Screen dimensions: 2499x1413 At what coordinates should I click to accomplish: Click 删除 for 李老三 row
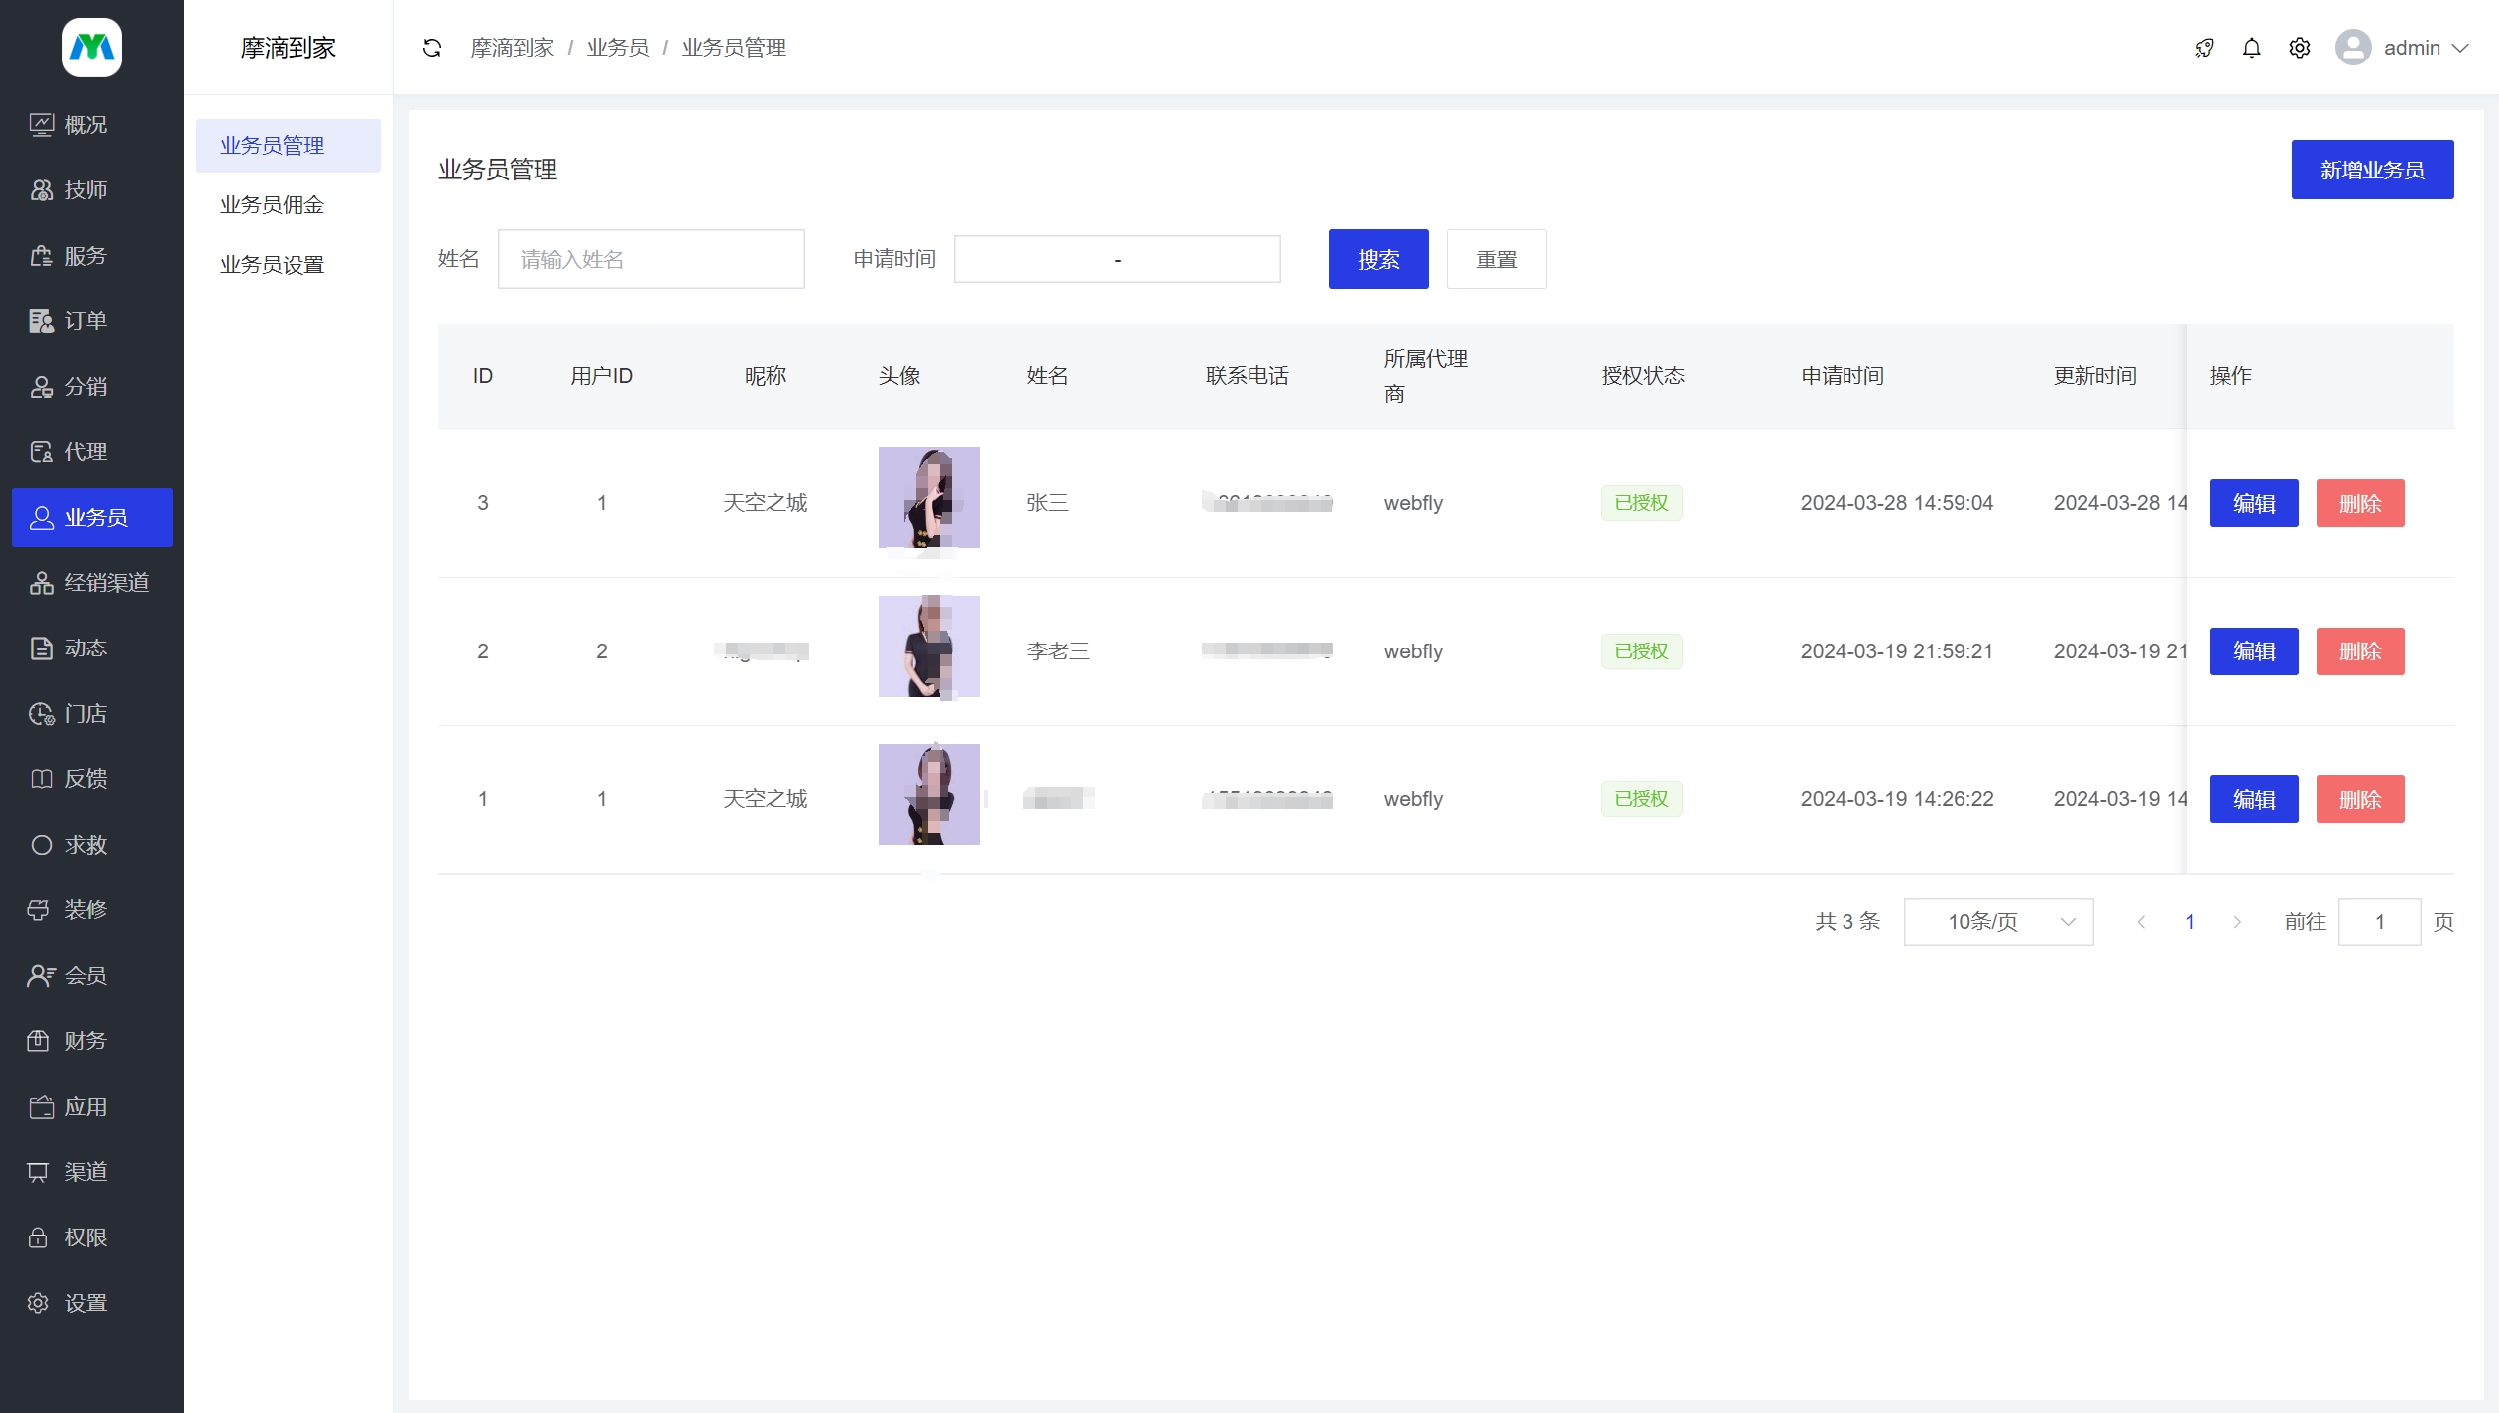(2359, 651)
